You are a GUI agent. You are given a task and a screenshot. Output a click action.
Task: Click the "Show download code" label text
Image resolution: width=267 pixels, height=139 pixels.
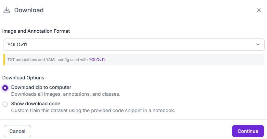point(36,104)
